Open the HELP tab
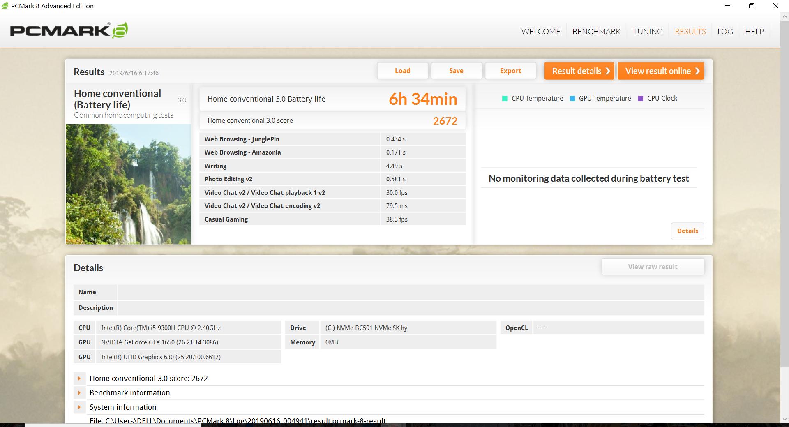Viewport: 789px width, 427px height. (754, 31)
